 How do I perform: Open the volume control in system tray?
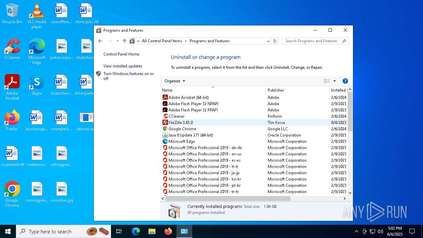[x=380, y=231]
